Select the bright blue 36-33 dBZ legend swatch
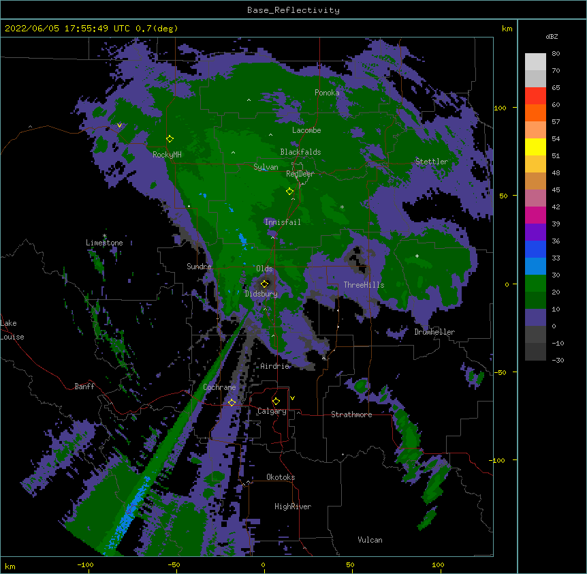The image size is (587, 574). coord(535,249)
